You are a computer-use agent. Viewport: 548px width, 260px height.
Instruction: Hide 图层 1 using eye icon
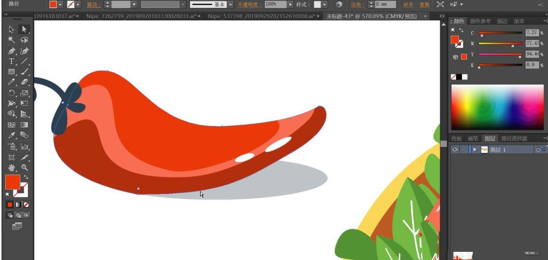(x=455, y=149)
